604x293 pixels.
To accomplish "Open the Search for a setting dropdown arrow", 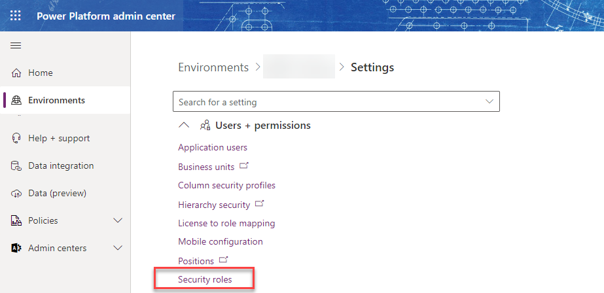I will 489,101.
